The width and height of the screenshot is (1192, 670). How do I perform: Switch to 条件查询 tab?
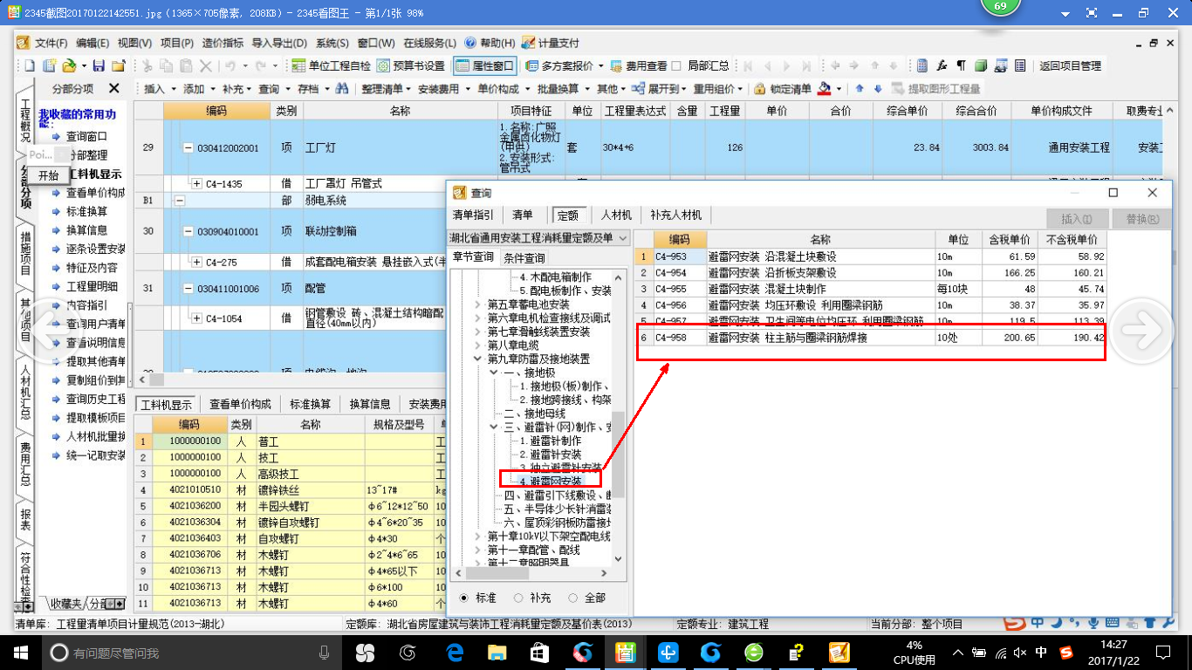pos(524,257)
